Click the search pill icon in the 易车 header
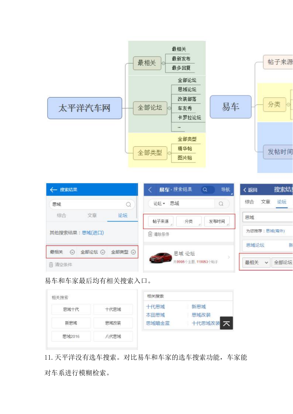293x414 pixels. (x=207, y=190)
